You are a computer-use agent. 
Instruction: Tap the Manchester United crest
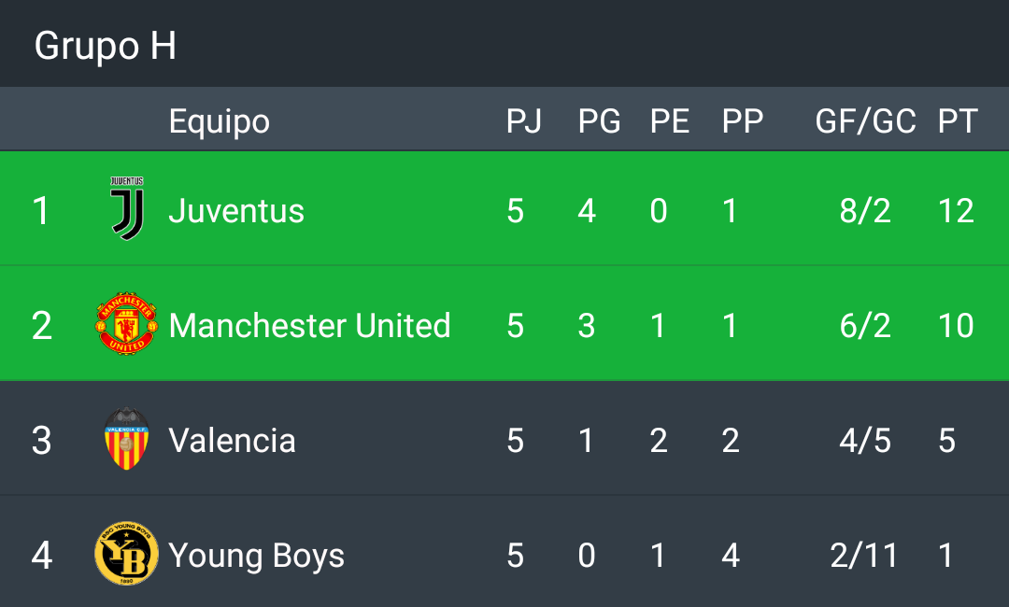[x=126, y=324]
